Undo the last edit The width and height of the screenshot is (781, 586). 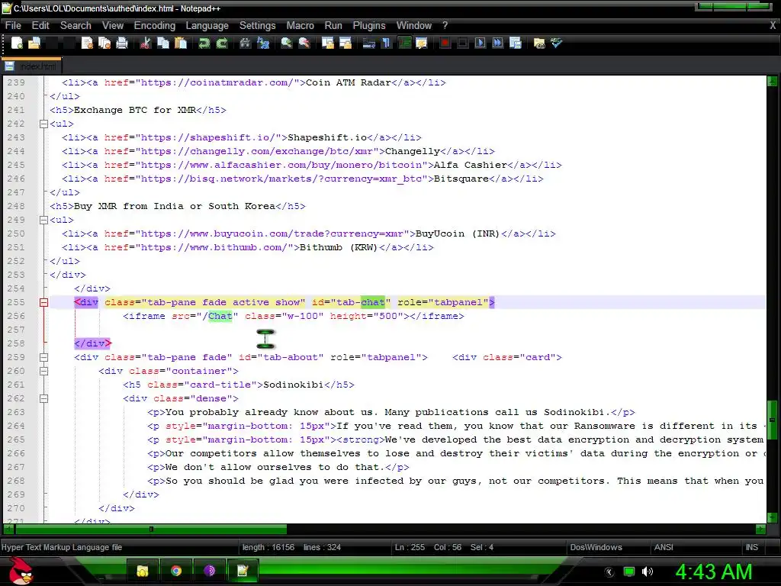204,43
